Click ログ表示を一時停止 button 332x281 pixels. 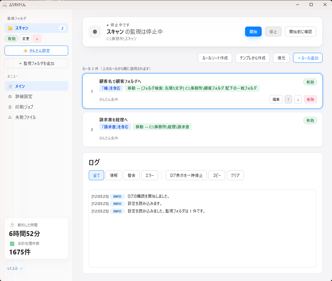click(x=186, y=175)
